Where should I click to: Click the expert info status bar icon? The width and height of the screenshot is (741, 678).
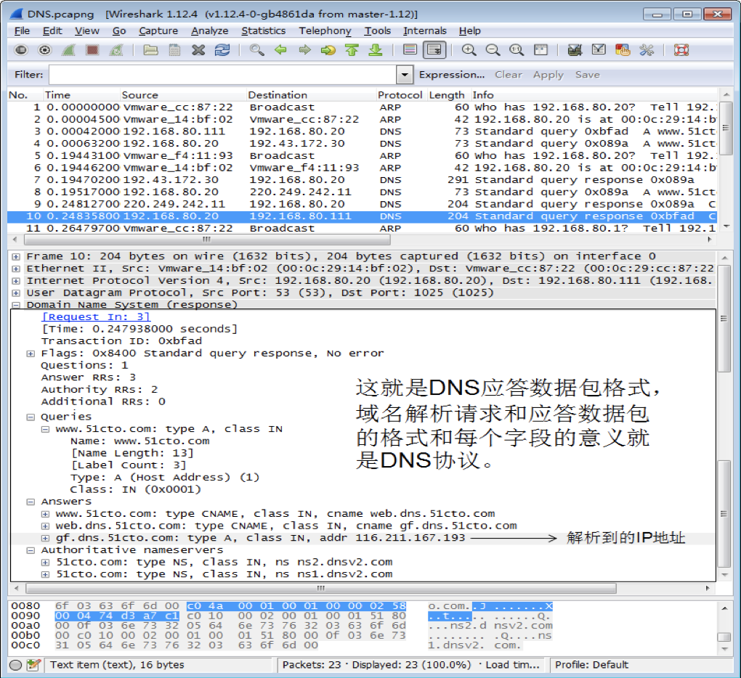click(15, 664)
